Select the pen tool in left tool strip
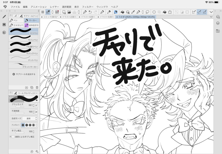Screen dimensions: 222x154 tap(4, 17)
